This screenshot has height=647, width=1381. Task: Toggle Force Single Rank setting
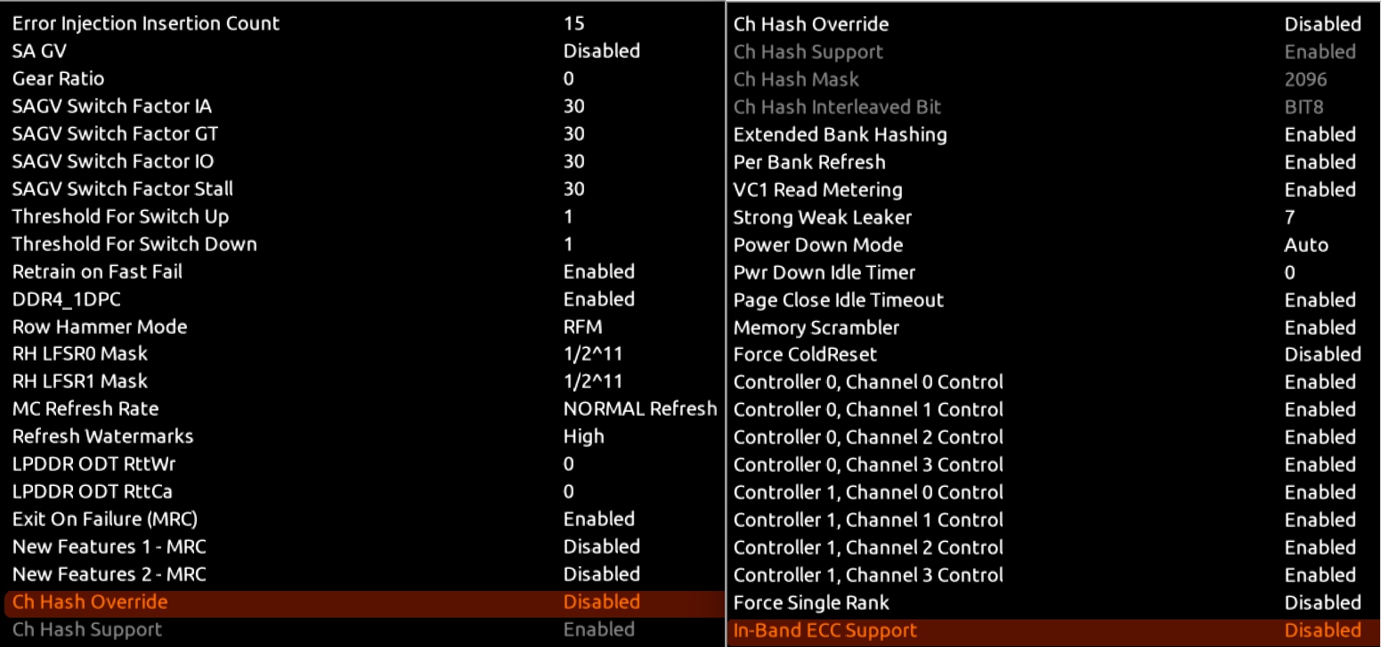point(1322,603)
